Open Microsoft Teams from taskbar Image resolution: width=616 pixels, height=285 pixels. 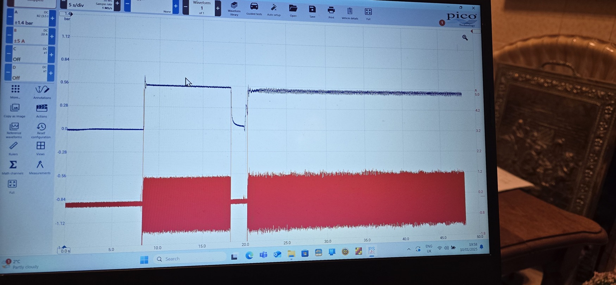(x=263, y=255)
